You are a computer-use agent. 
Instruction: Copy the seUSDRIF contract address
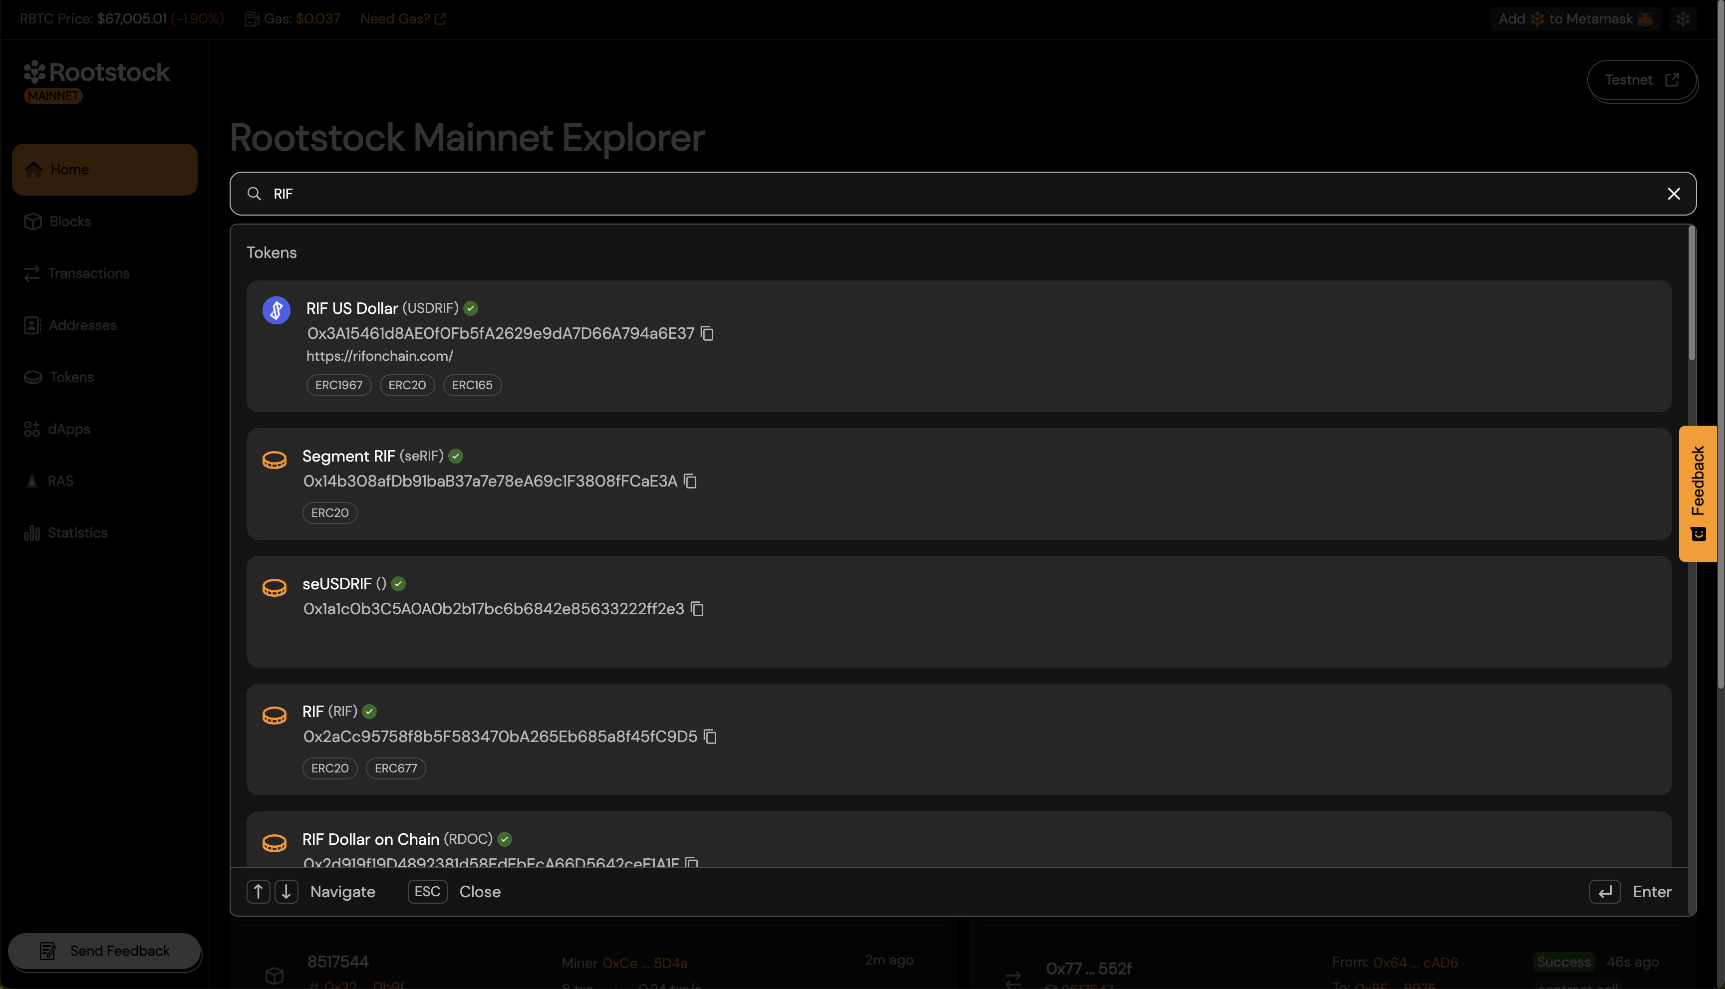[697, 609]
